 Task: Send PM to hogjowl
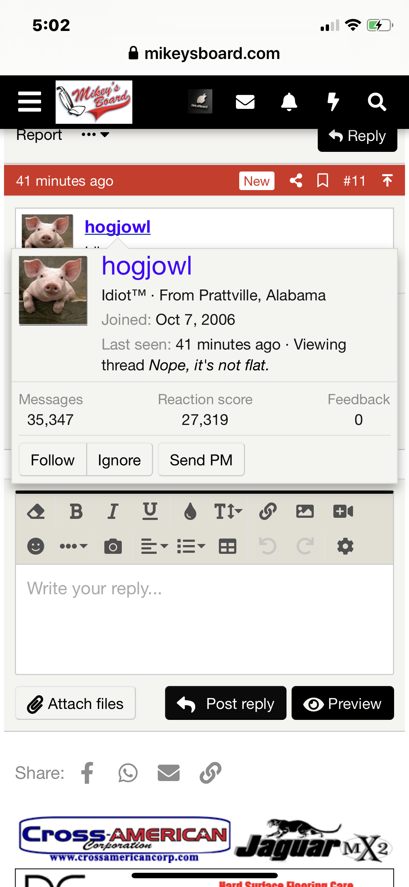(x=201, y=460)
